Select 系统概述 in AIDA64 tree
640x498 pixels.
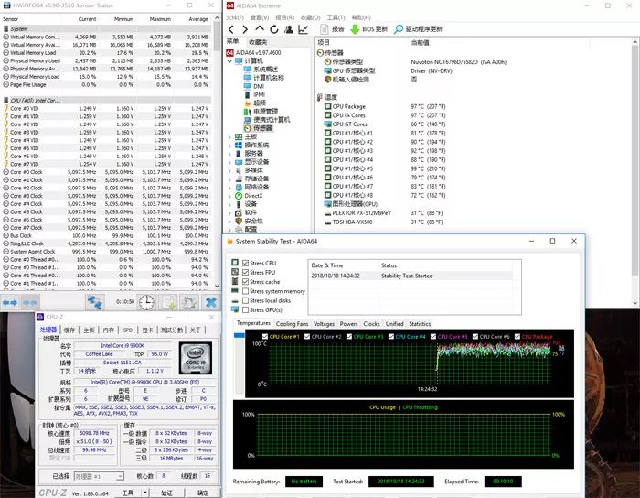(x=261, y=69)
